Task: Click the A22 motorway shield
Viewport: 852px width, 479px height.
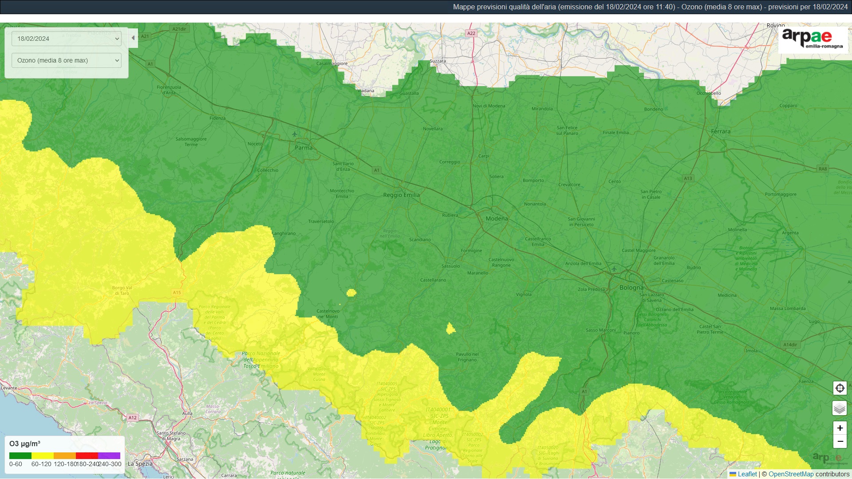Action: (x=471, y=33)
